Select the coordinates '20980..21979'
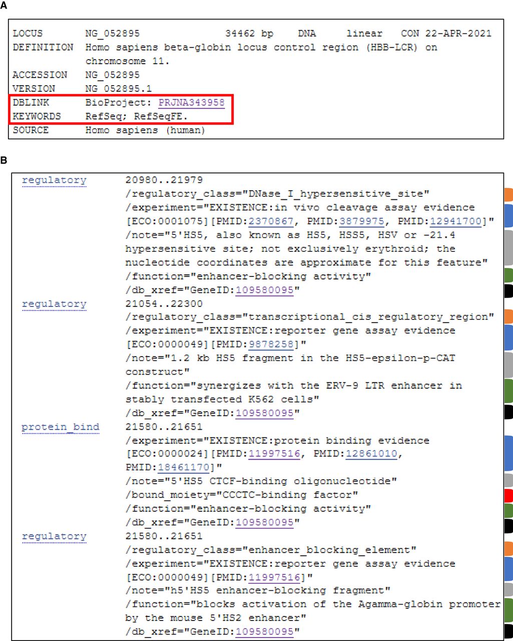Image resolution: width=513 pixels, height=641 pixels. coord(164,180)
